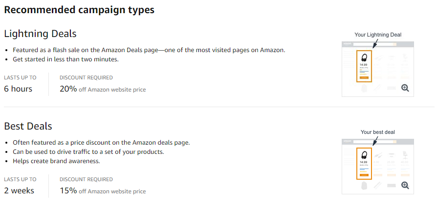Click the headphones icon in Lightning Deal preview
Screen dimensions: 437x206
click(364, 58)
